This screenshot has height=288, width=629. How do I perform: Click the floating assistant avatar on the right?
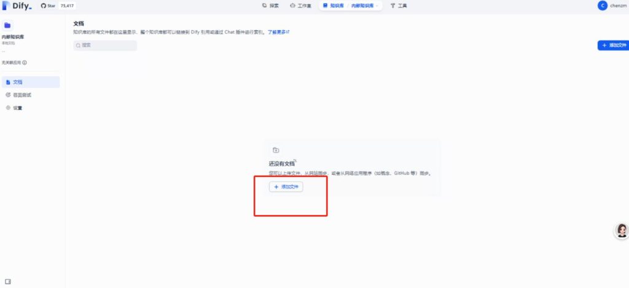pos(621,231)
